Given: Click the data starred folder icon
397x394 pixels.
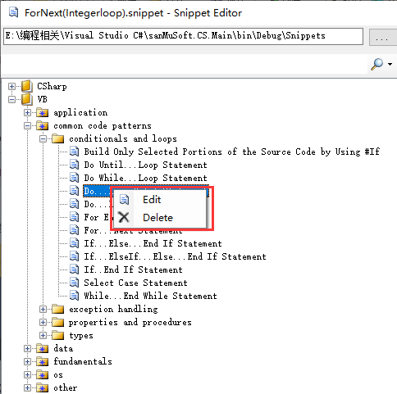Looking at the screenshot, I should [43, 349].
